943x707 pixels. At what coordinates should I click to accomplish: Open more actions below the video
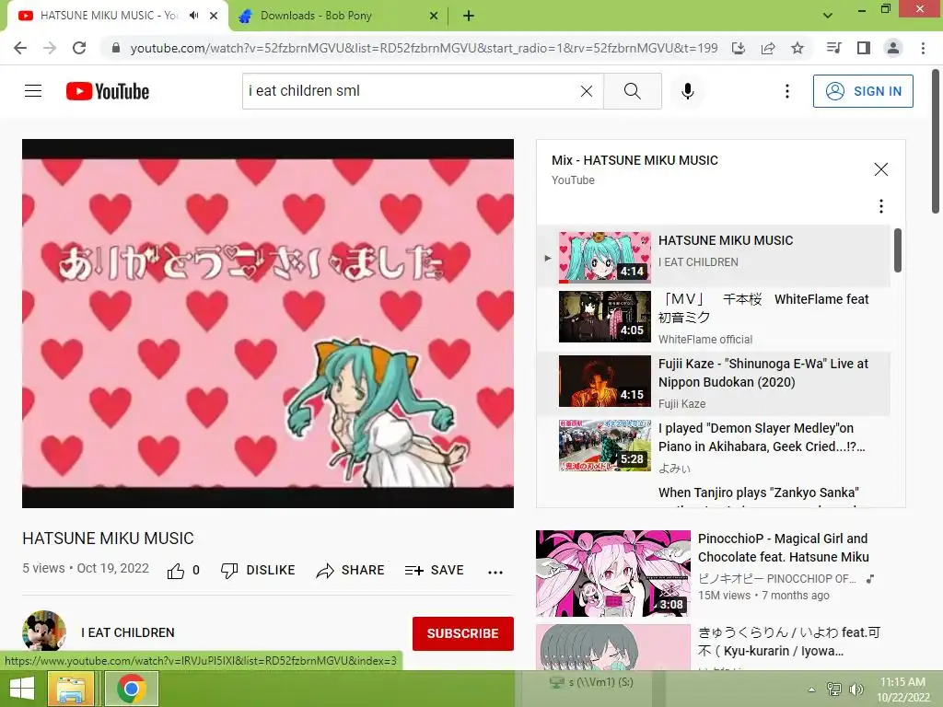pos(495,572)
